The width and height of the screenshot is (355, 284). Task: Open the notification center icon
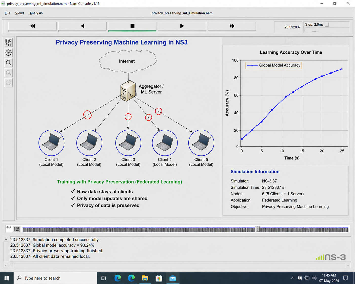[346, 278]
